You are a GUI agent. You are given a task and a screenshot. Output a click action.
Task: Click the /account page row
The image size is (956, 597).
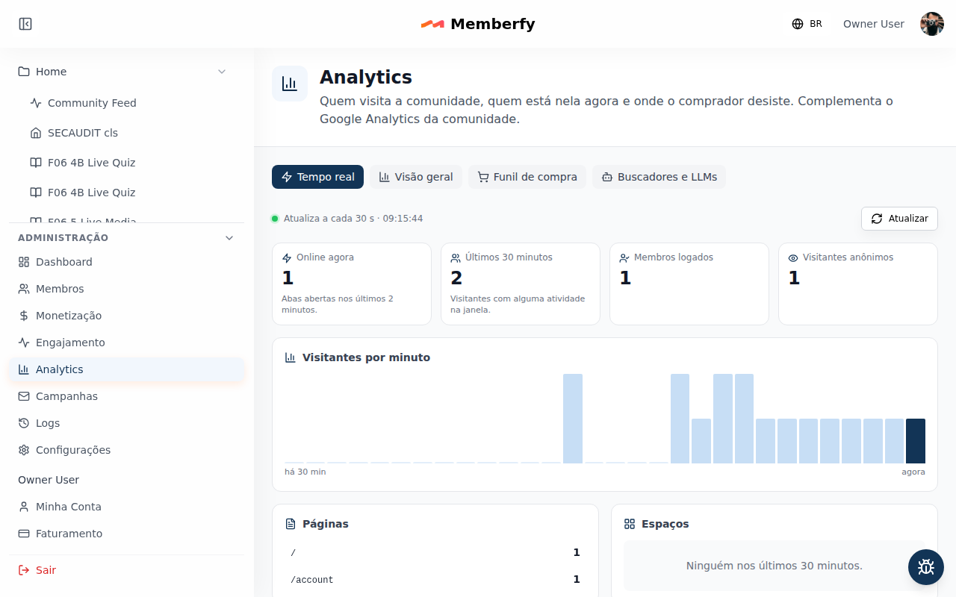435,580
